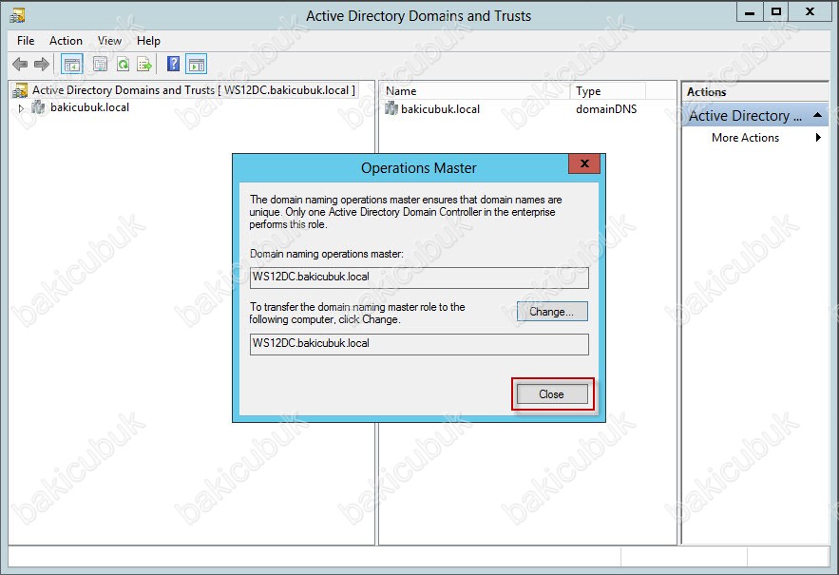This screenshot has width=839, height=575.
Task: Click the root node icon in the console tree
Action: [20, 90]
